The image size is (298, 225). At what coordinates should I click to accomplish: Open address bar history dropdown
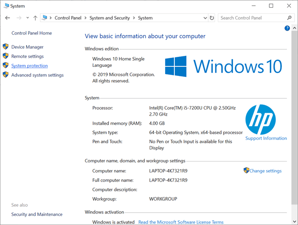click(205, 18)
